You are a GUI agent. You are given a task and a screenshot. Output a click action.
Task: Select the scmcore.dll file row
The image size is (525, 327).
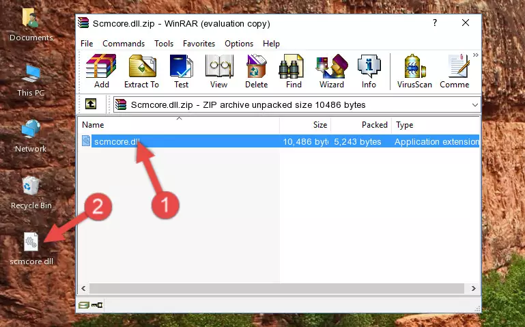(279, 141)
